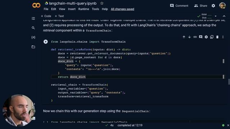Click the Comment button
230x129 pixels.
[x=179, y=6]
